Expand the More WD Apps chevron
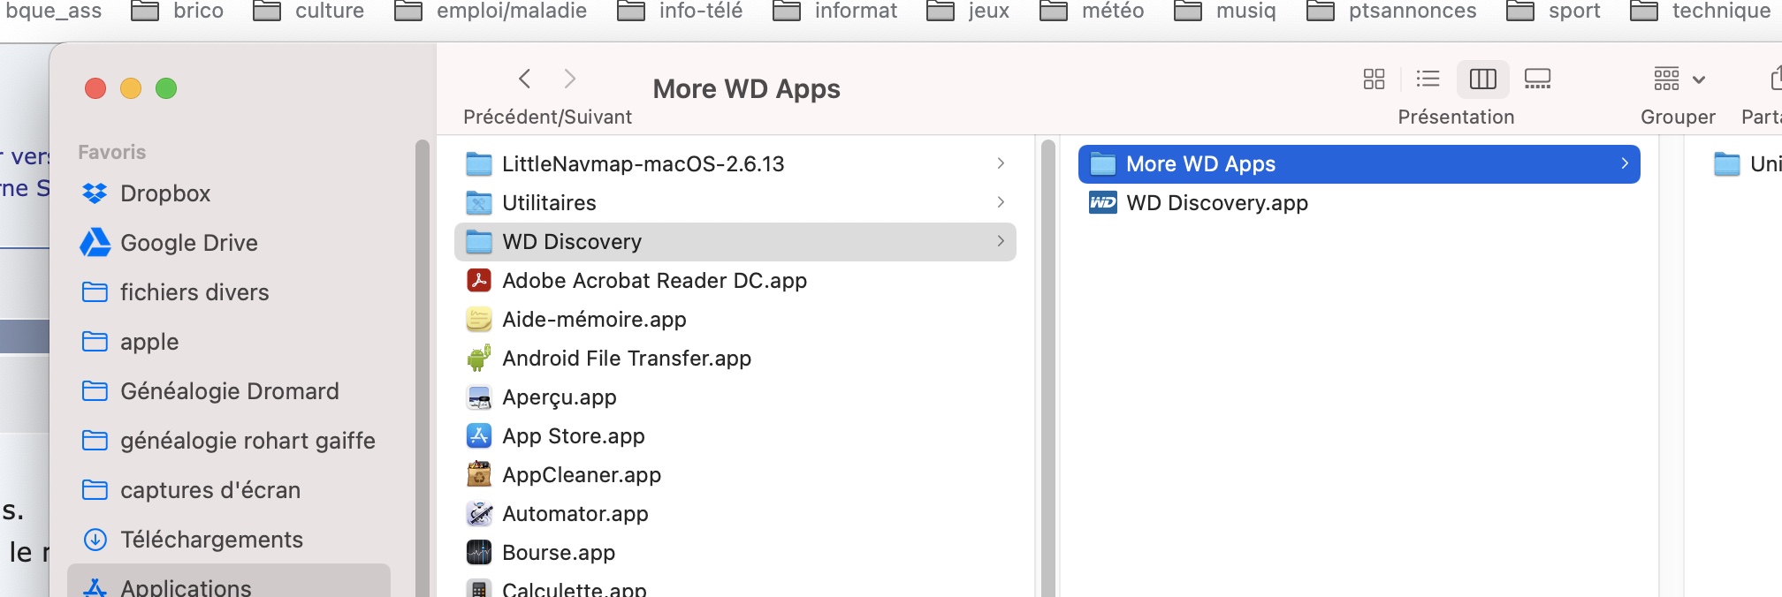Image resolution: width=1782 pixels, height=597 pixels. click(x=1625, y=163)
